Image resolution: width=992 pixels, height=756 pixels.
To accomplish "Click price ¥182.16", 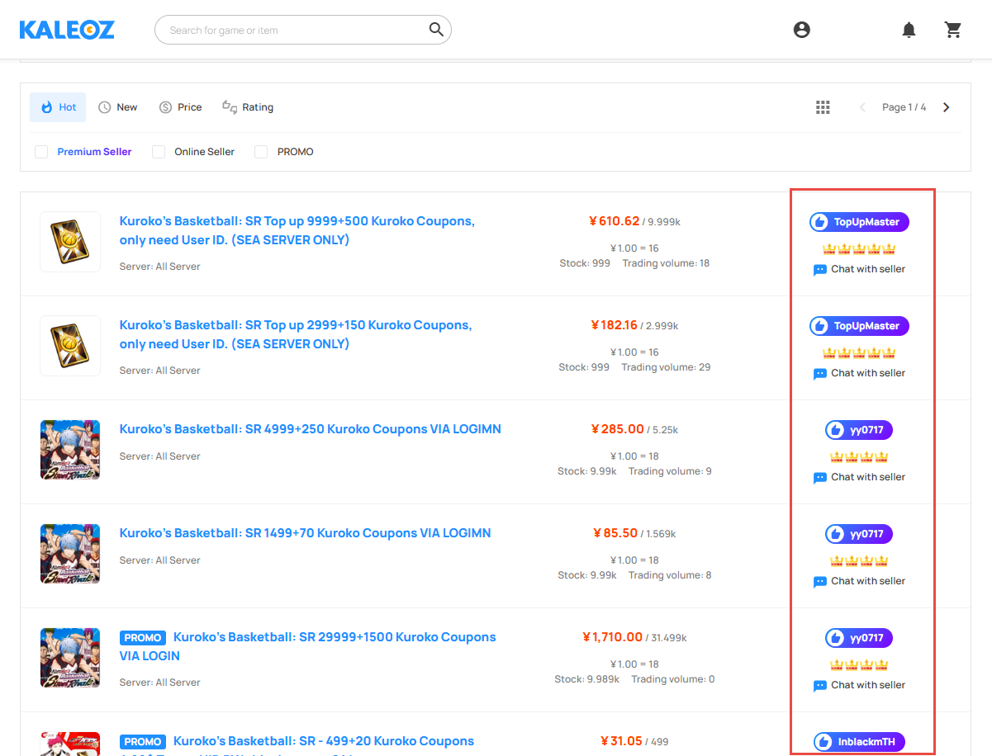I will (615, 325).
